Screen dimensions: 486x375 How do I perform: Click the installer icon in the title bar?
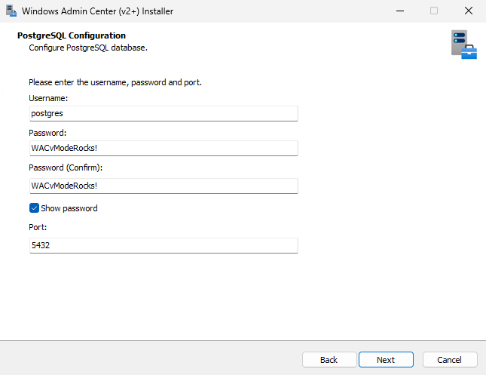(x=11, y=11)
